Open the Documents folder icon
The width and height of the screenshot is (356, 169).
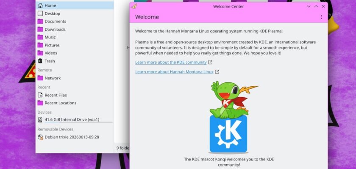40,21
